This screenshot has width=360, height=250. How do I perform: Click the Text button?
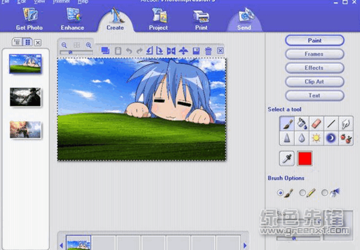(x=315, y=95)
